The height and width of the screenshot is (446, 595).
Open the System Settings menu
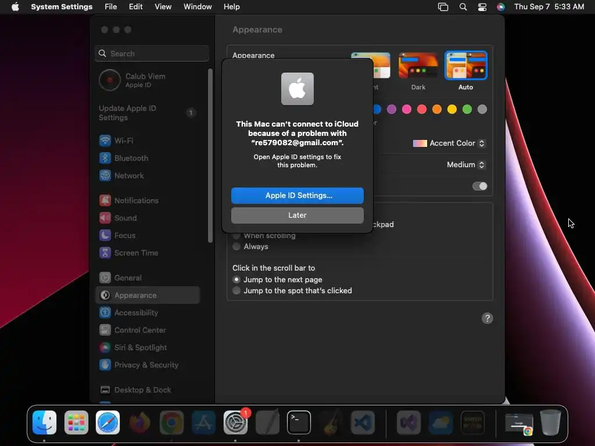62,7
